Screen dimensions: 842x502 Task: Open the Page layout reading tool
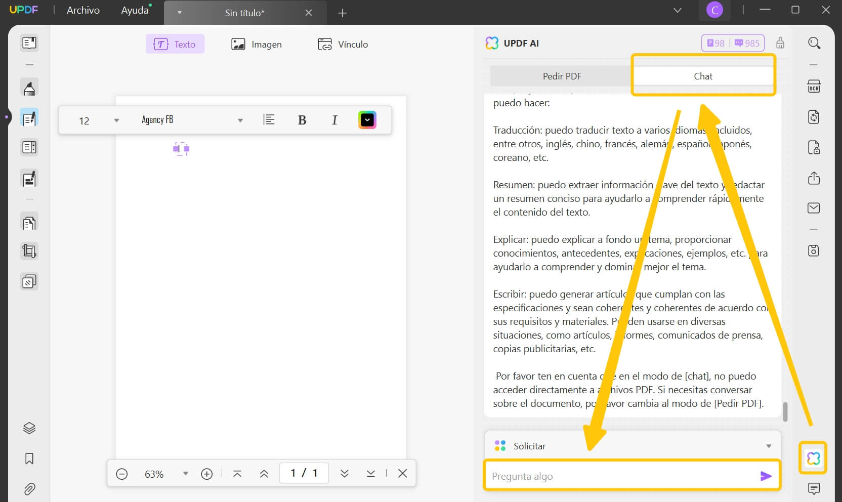tap(29, 147)
